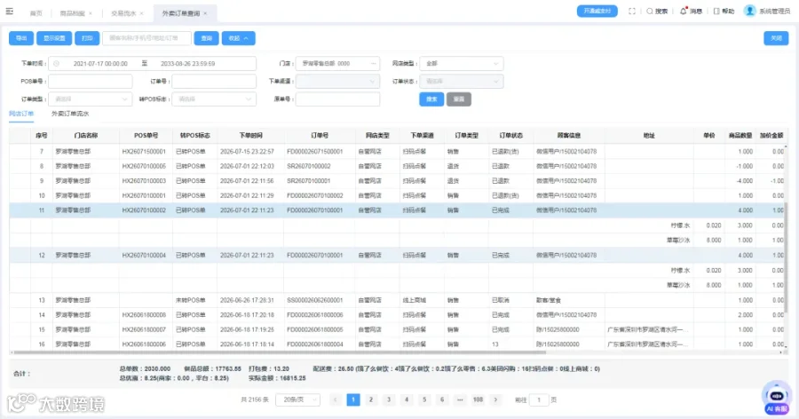799x419 pixels.
Task: Switch to the 首页 tab
Action: pos(36,13)
